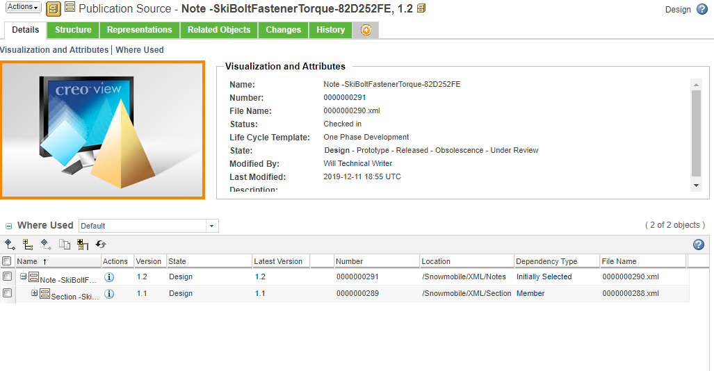This screenshot has width=714, height=371.
Task: Sort by the Location column header
Action: [466, 261]
